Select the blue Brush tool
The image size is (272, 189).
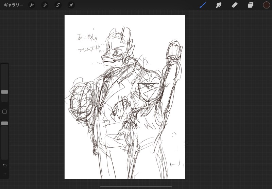(x=203, y=5)
